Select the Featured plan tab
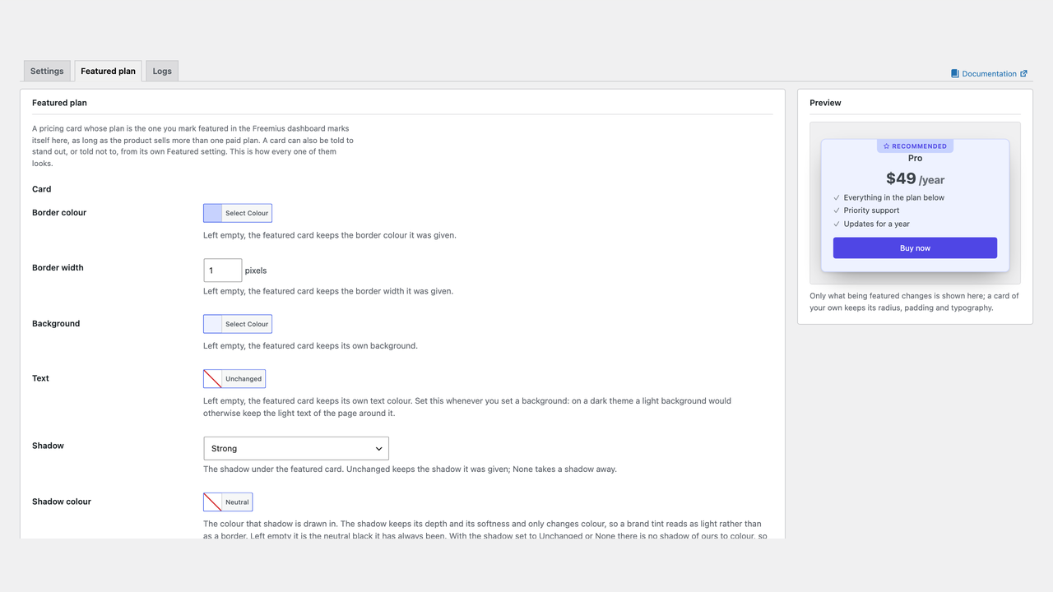1053x592 pixels. pos(108,71)
